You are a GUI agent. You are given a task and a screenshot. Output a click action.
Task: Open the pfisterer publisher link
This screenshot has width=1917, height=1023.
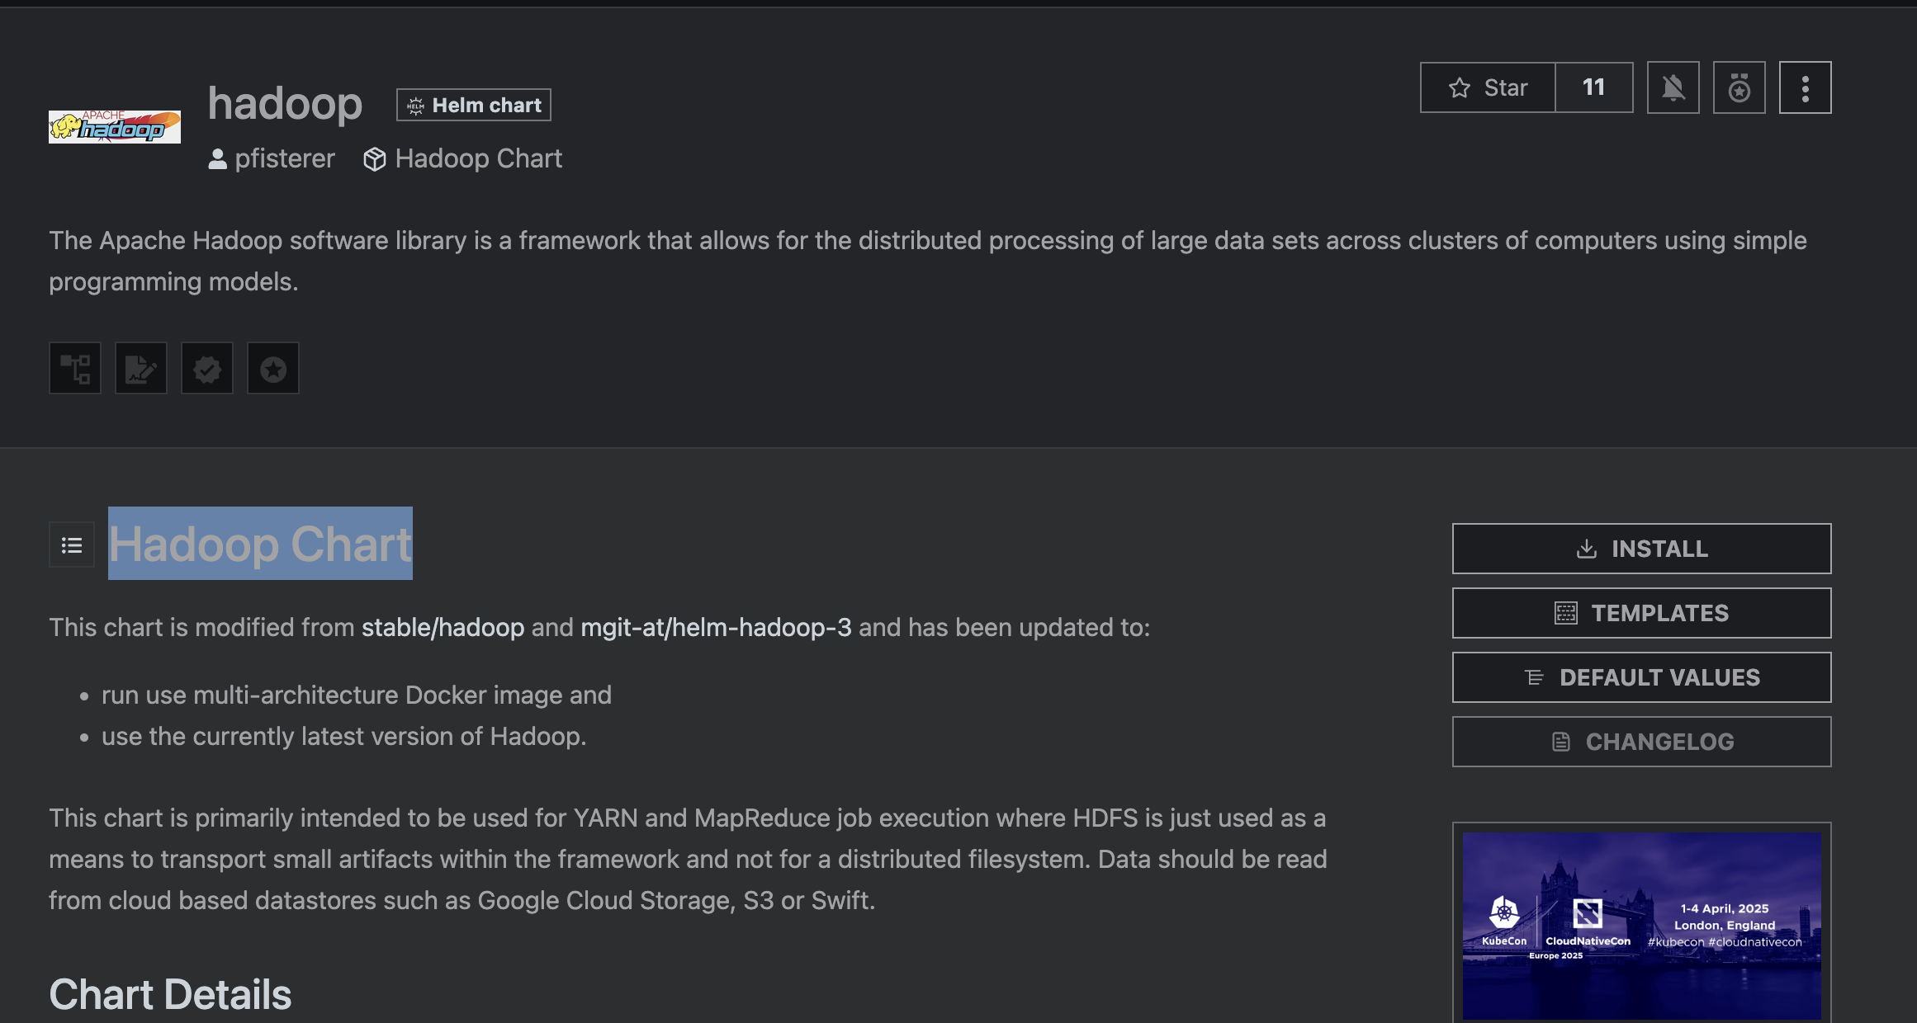click(284, 158)
